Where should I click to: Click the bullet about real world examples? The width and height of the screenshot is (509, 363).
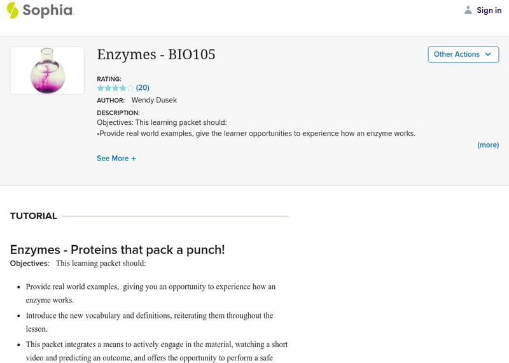click(151, 293)
